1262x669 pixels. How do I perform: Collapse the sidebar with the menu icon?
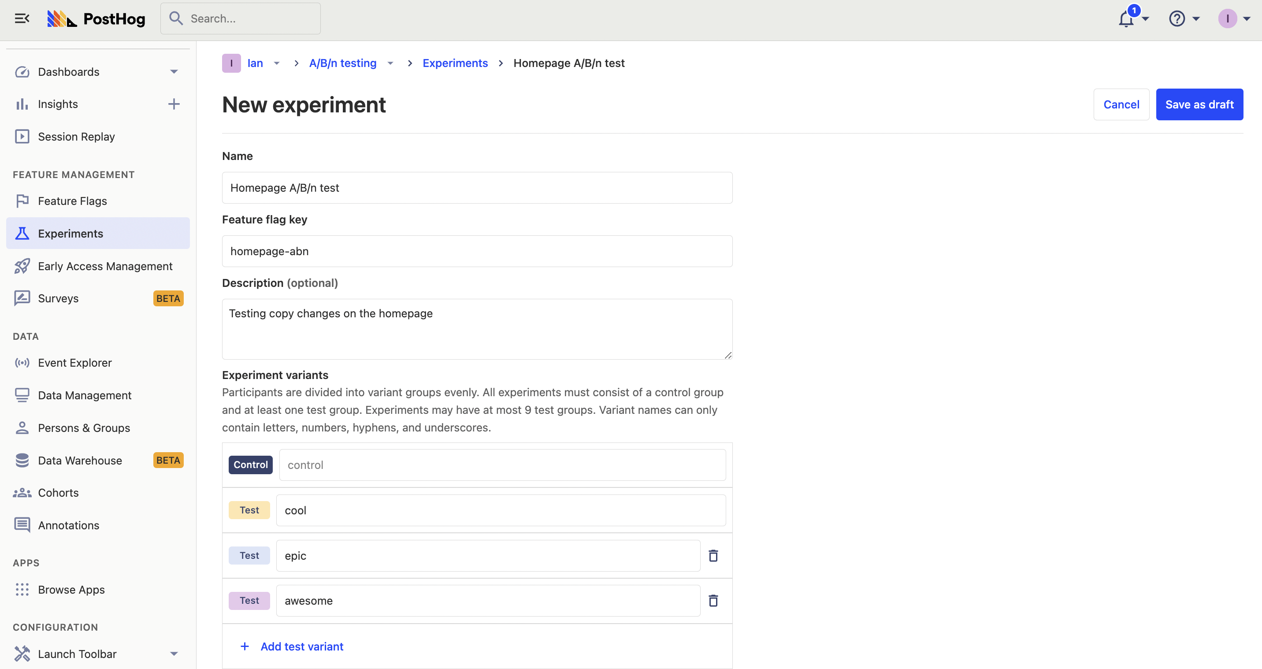22,19
